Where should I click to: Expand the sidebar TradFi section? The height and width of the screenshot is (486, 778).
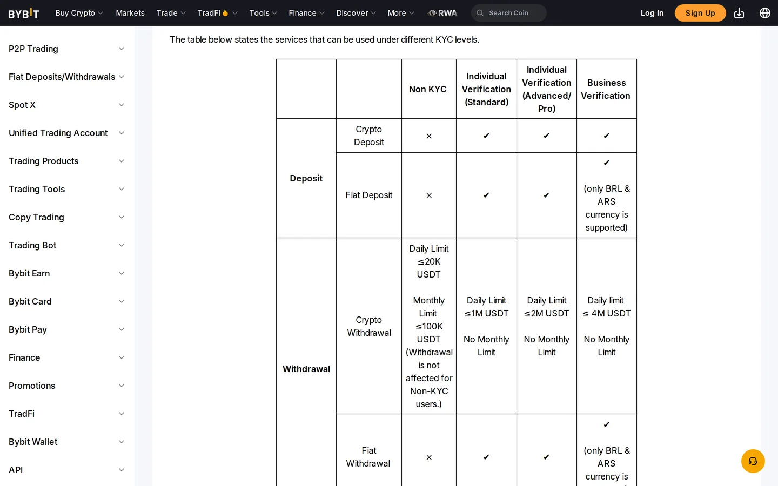coord(67,414)
